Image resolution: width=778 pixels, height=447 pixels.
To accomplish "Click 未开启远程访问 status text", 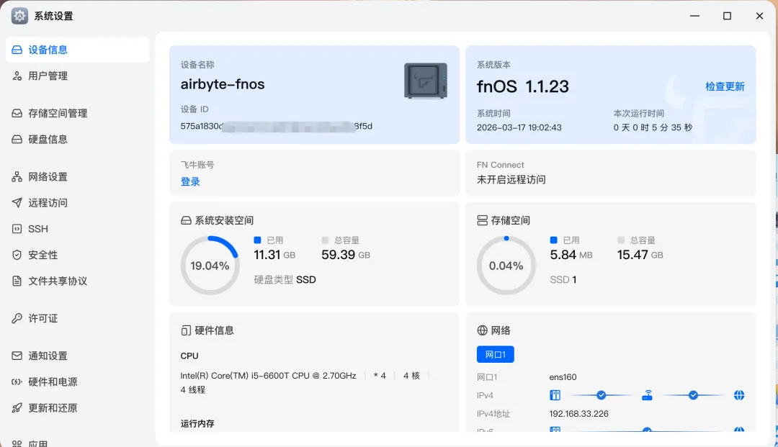I will (x=511, y=179).
